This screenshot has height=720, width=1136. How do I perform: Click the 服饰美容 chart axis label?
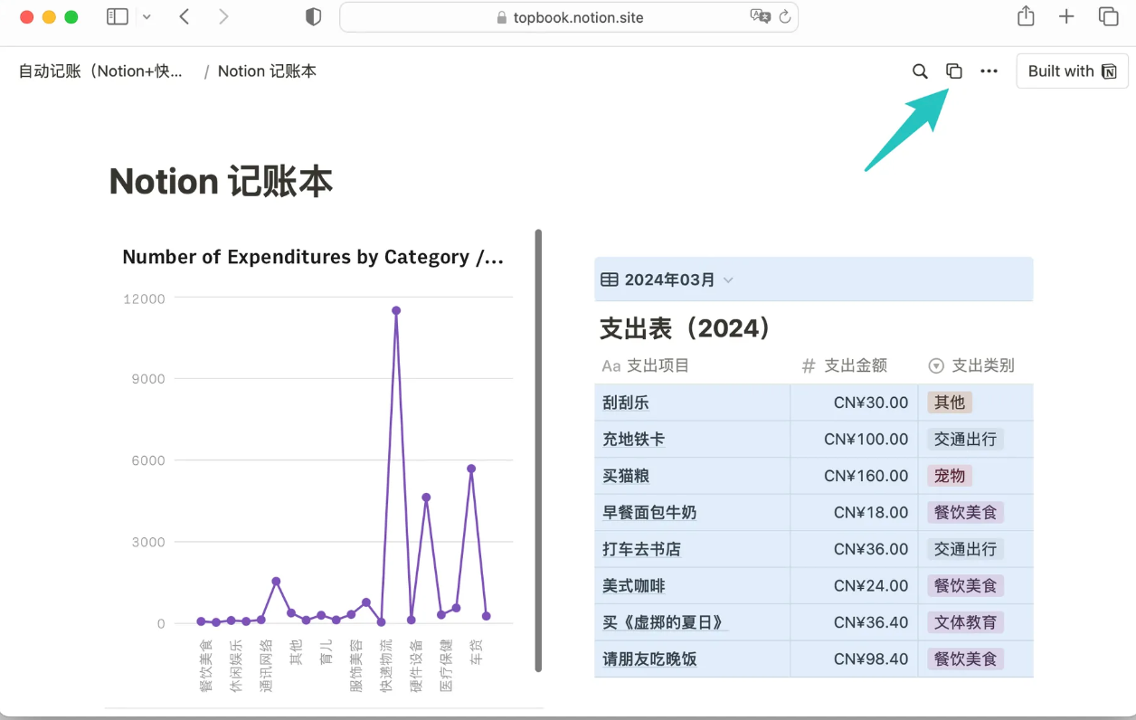point(356,666)
